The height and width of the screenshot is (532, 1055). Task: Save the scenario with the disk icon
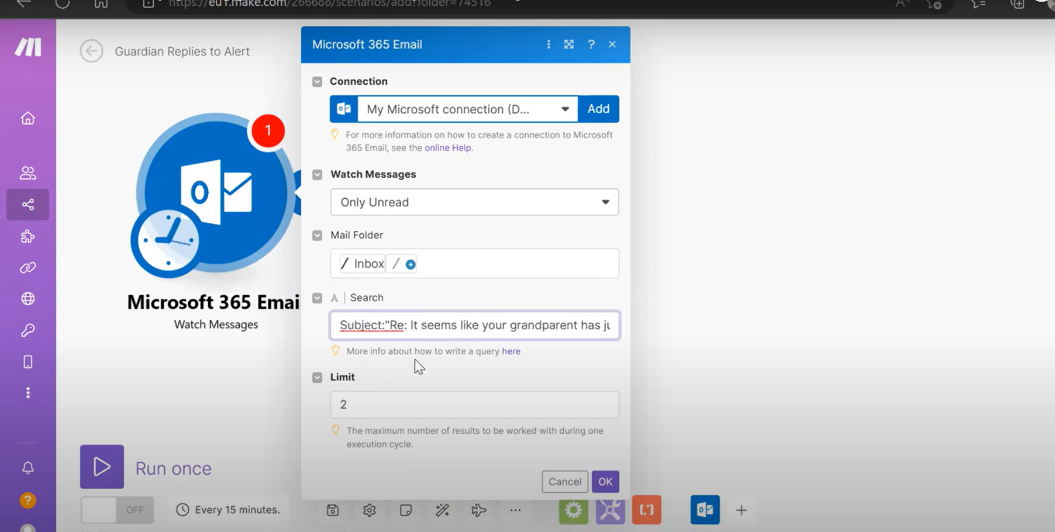333,510
